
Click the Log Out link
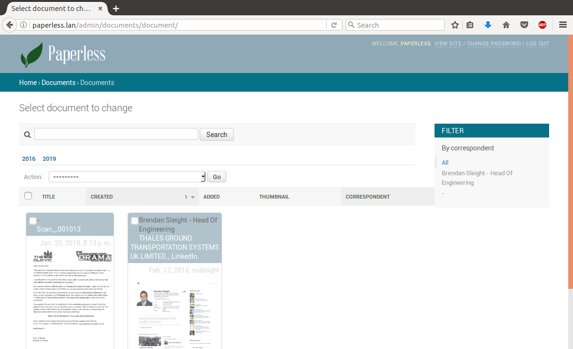click(x=537, y=43)
